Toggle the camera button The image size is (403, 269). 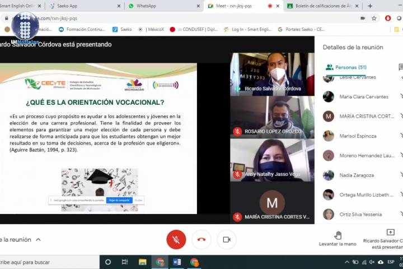[227, 239]
